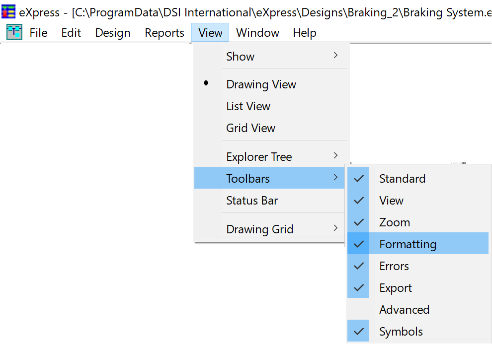Image resolution: width=492 pixels, height=345 pixels.
Task: Uncheck the Formatting toolbar option
Action: click(x=417, y=243)
